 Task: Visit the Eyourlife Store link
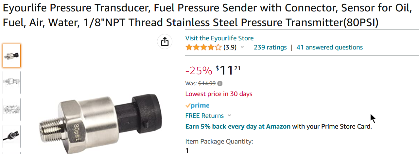click(219, 38)
